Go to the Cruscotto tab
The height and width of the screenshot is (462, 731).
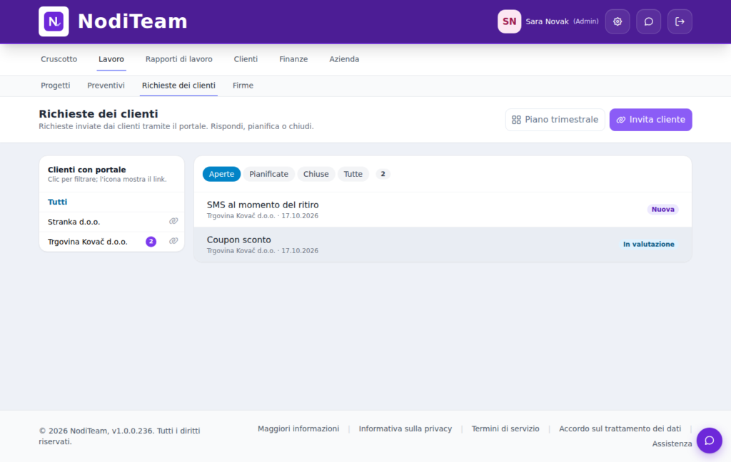pos(59,59)
